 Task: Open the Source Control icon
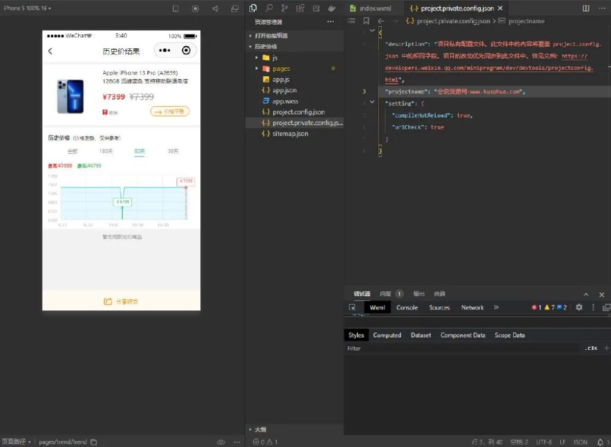coord(285,8)
